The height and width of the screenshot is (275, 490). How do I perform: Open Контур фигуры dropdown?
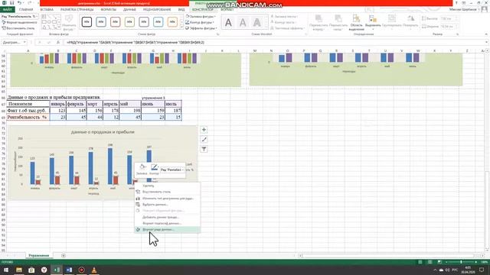[x=200, y=22]
